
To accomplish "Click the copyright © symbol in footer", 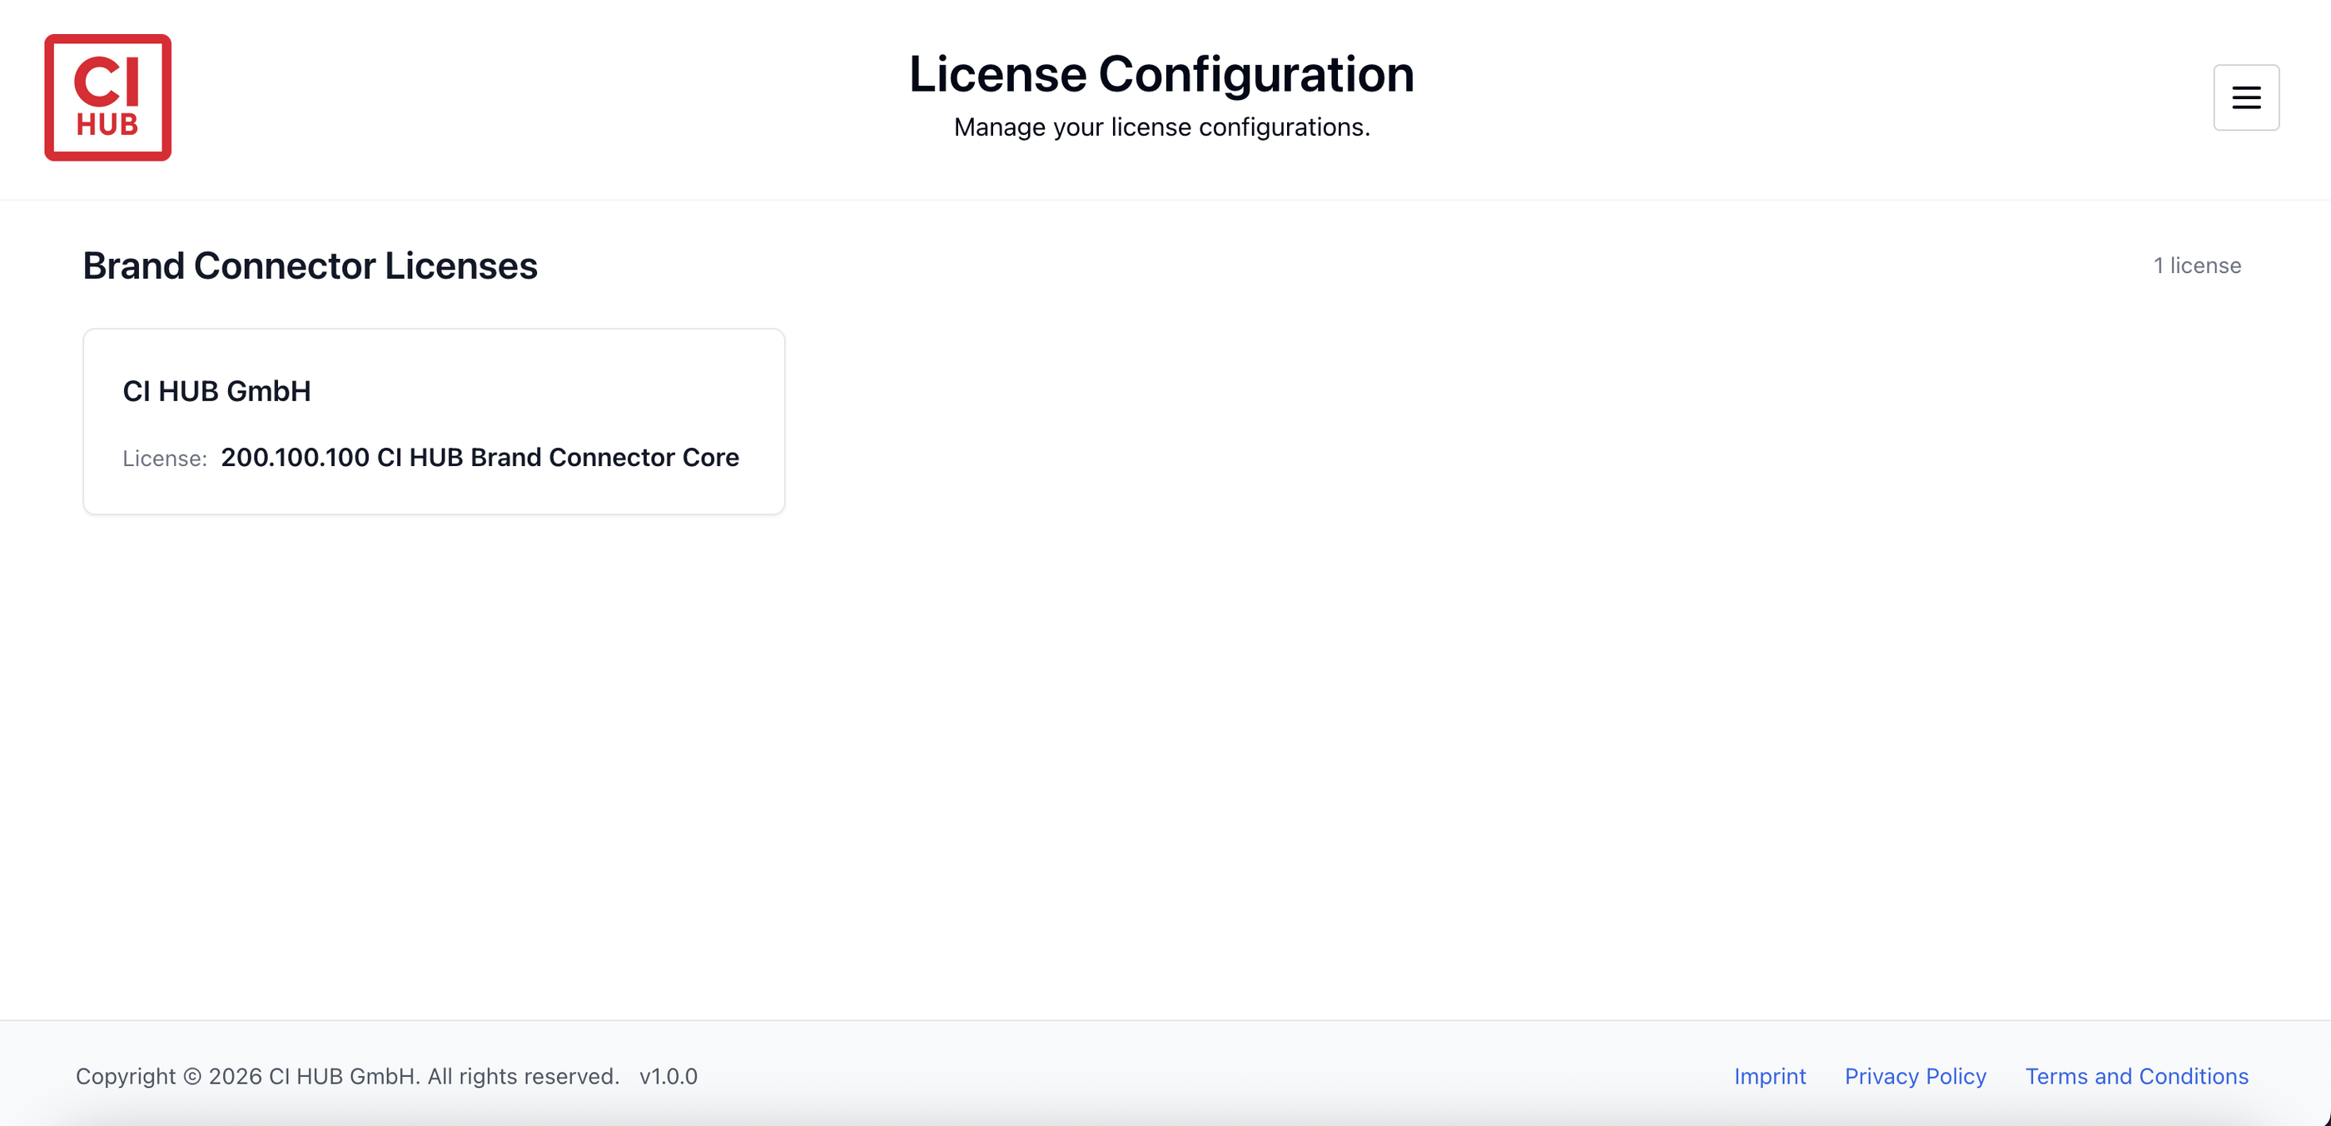I will [191, 1076].
